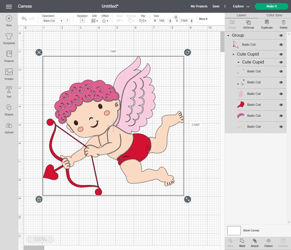Hide the eyes Basic Cut layer
Image resolution: width=291 pixels, height=250 pixels.
click(x=281, y=82)
